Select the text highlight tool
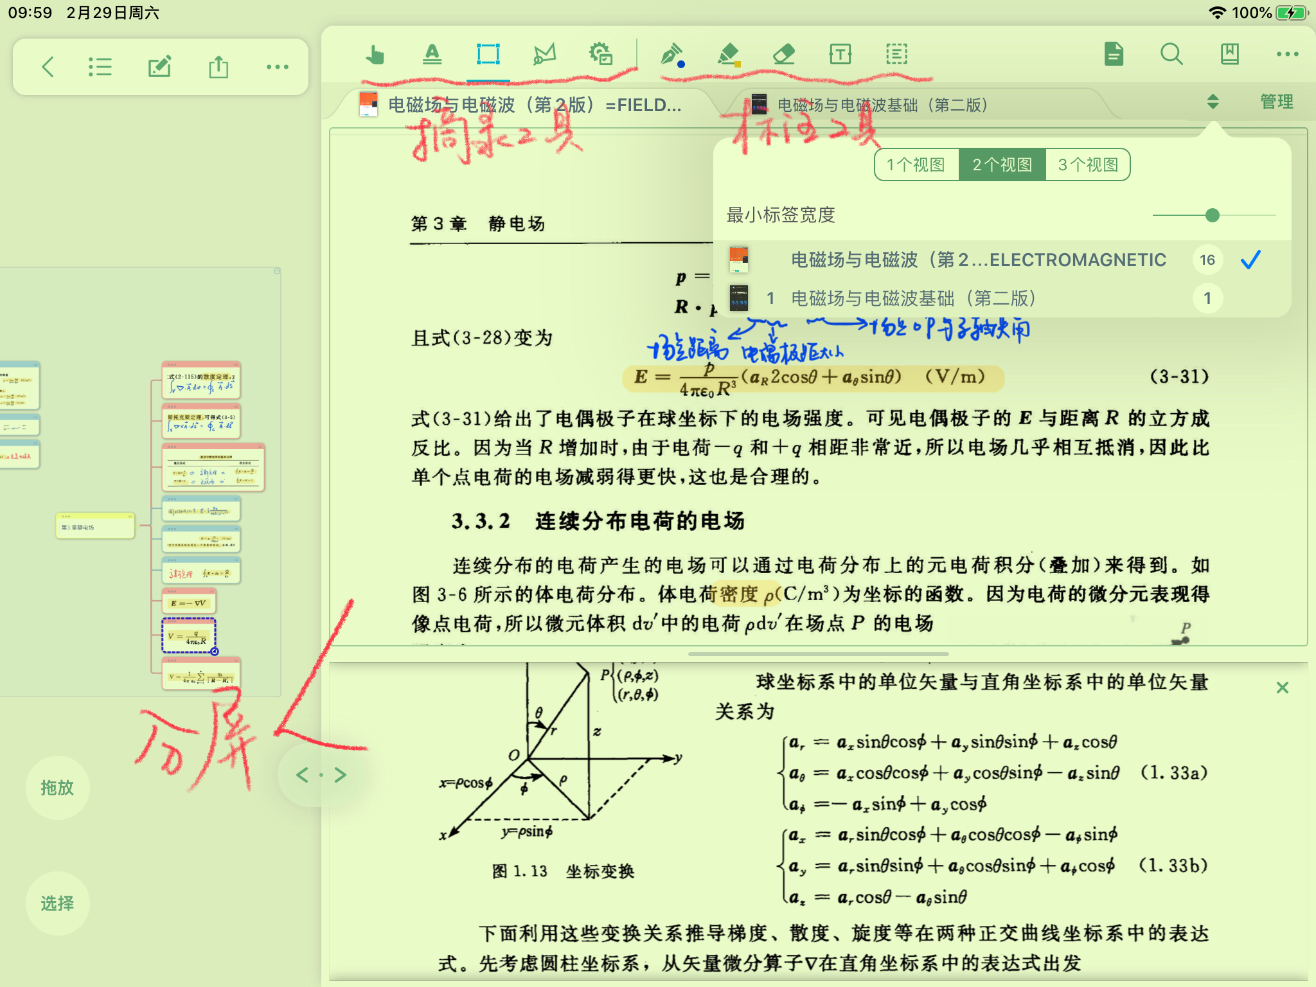Screen dimensions: 1316x987 pos(432,55)
